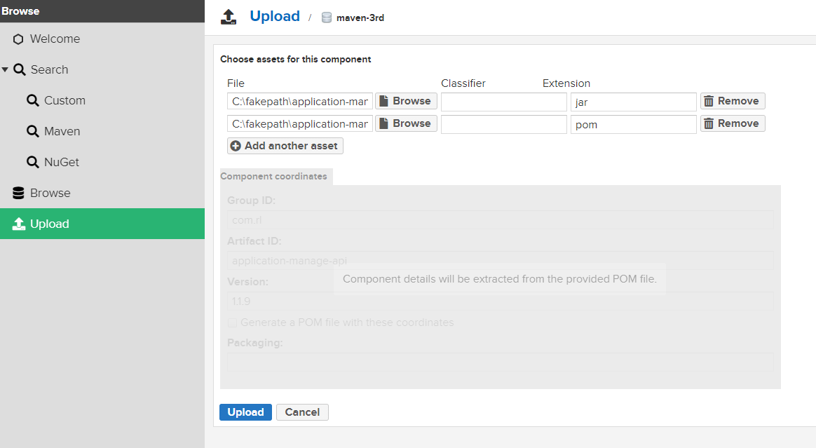The image size is (816, 448).
Task: Click the NuGet search magnifier icon
Action: click(x=33, y=162)
